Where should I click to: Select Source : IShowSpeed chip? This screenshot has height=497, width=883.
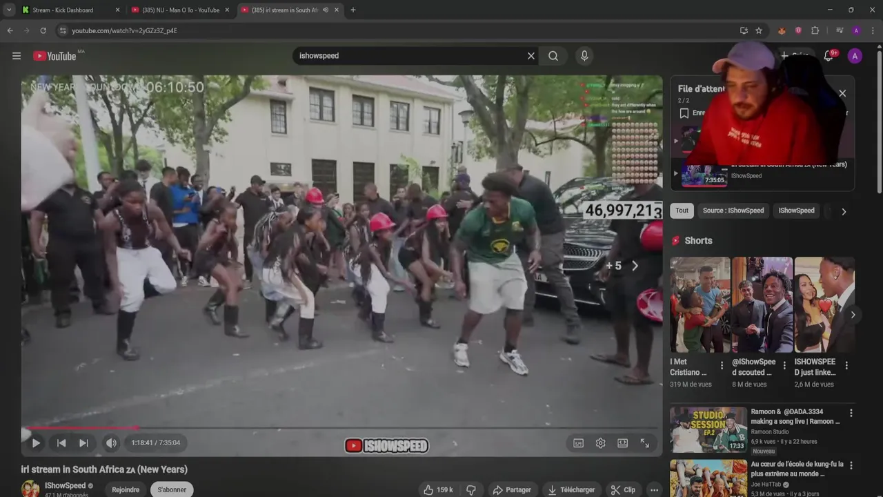point(733,211)
